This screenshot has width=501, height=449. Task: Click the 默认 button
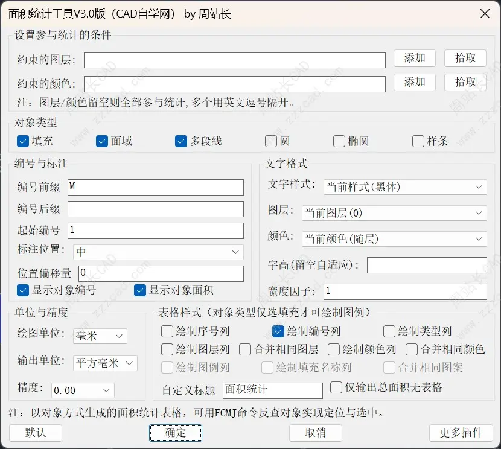point(36,433)
